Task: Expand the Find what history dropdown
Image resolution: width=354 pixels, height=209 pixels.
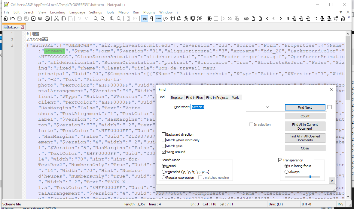Action: [x=267, y=107]
